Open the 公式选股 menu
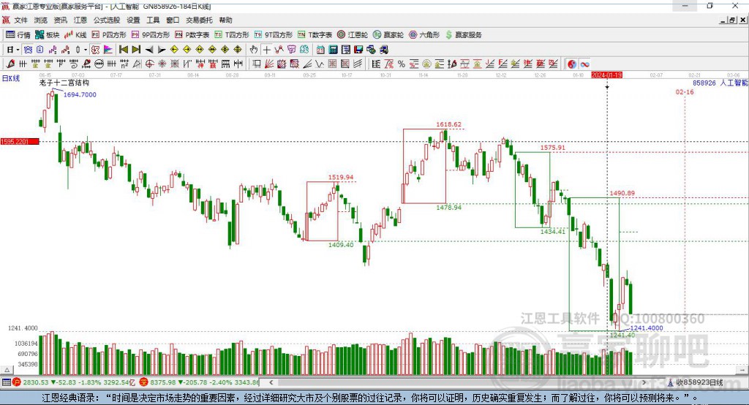 click(x=107, y=20)
